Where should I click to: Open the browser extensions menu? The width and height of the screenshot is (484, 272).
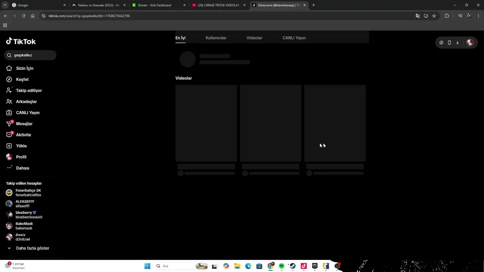click(447, 16)
